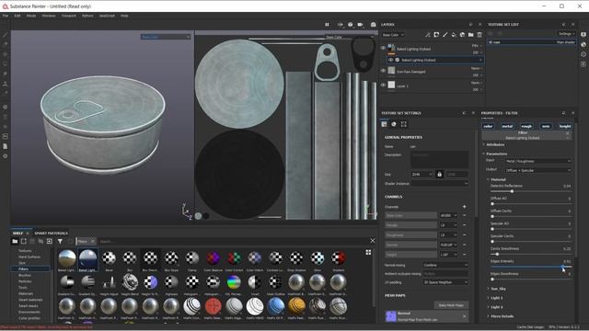Open Texture Set Settings first tab icon
Image resolution: width=589 pixels, height=331 pixels.
tap(384, 124)
